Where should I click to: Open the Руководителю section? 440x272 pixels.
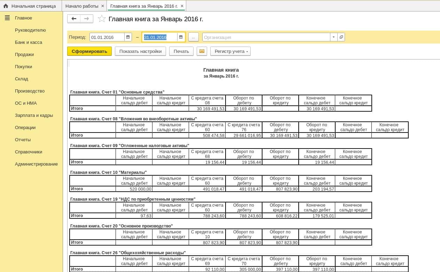[x=30, y=30]
